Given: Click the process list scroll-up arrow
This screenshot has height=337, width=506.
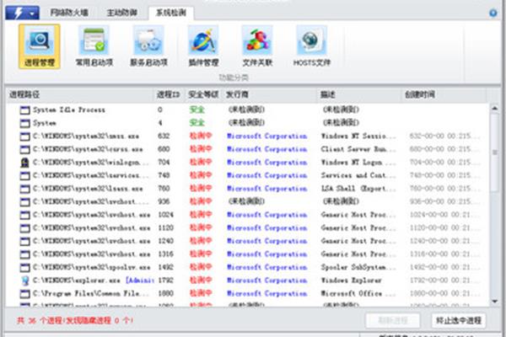Looking at the screenshot, I should coord(494,109).
